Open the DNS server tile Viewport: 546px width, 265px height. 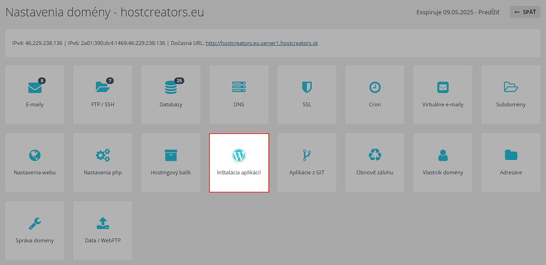239,95
